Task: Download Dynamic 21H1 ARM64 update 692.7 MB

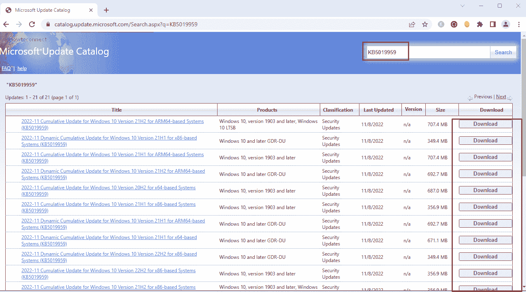Action: (485, 224)
